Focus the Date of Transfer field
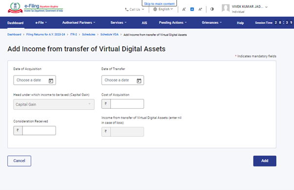Screen dimensions: 294x190 123,80
